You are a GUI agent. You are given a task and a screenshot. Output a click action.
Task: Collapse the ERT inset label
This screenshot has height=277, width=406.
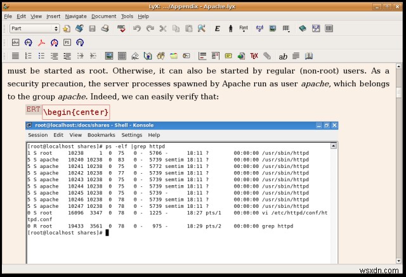[33, 110]
